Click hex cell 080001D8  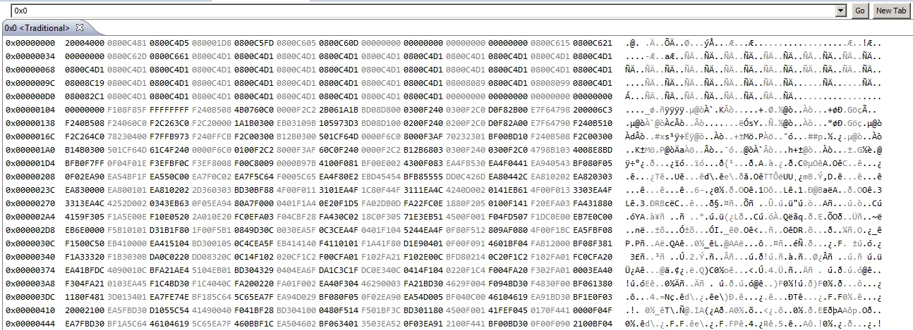point(211,43)
